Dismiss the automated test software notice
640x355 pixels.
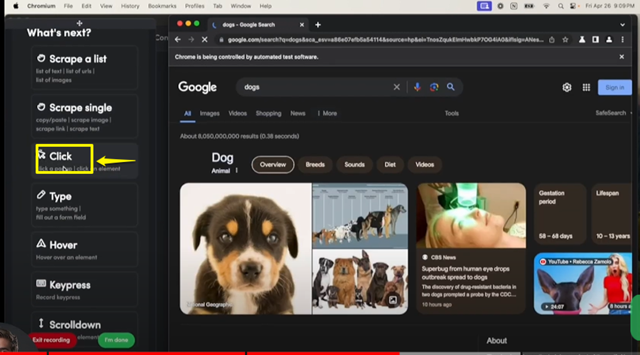pyautogui.click(x=622, y=57)
